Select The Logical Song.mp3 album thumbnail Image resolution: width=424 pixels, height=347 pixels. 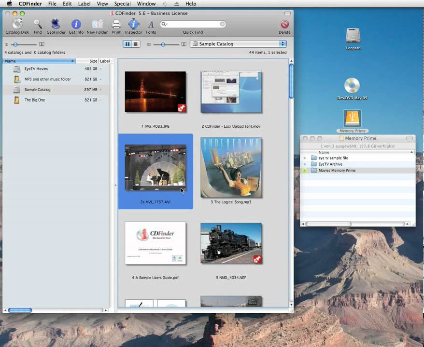(x=231, y=167)
